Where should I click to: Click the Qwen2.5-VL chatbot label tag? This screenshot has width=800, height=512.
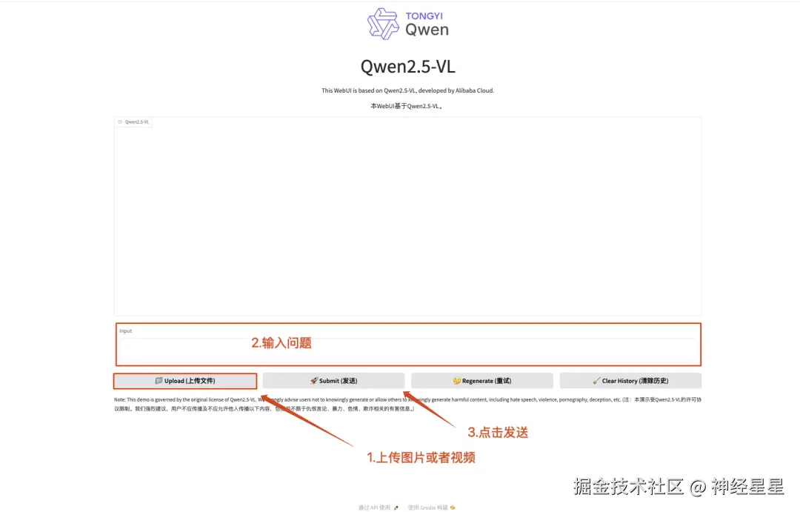[x=133, y=122]
